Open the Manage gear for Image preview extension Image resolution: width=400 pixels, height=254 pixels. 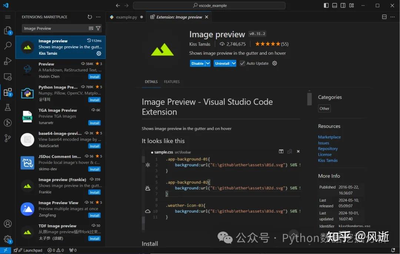click(99, 53)
